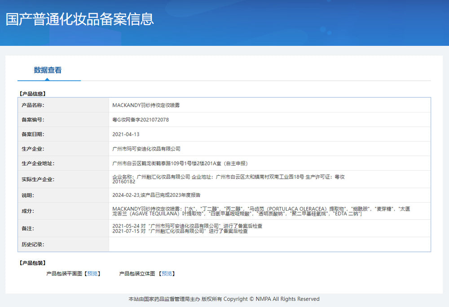The height and width of the screenshot is (307, 449).
Task: Select the address 广州市白云区鹤龙街鹤泰路109号 value
Action: tap(180, 164)
